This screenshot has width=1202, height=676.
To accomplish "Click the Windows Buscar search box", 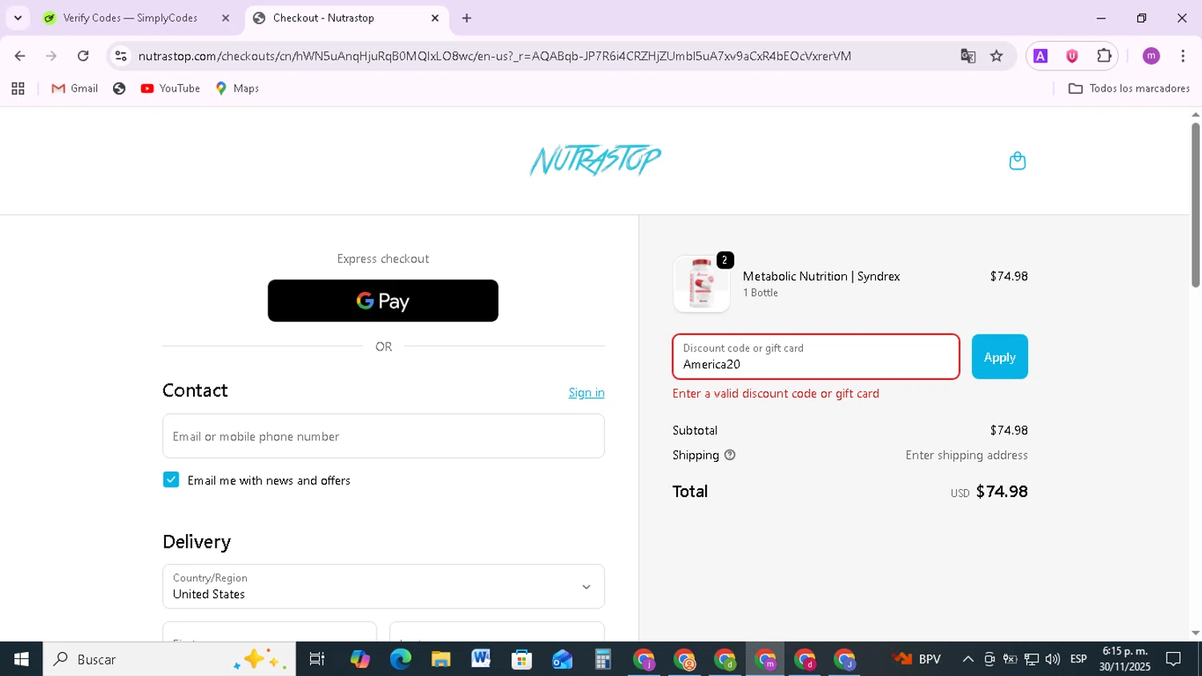I will coord(169,659).
